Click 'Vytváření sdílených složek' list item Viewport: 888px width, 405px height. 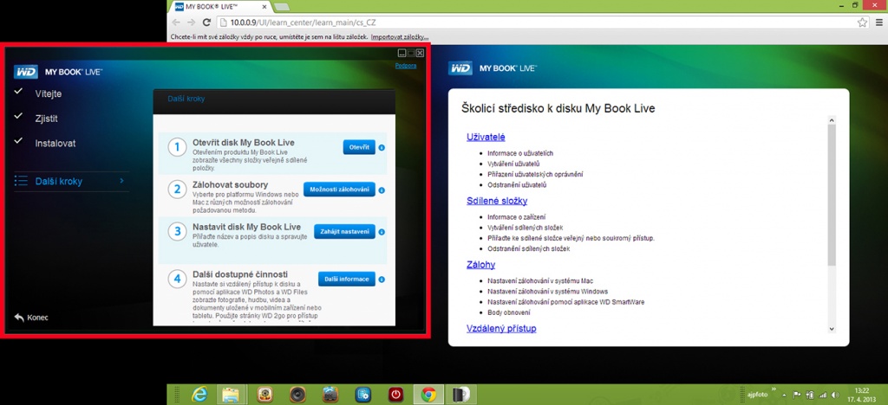pyautogui.click(x=525, y=228)
